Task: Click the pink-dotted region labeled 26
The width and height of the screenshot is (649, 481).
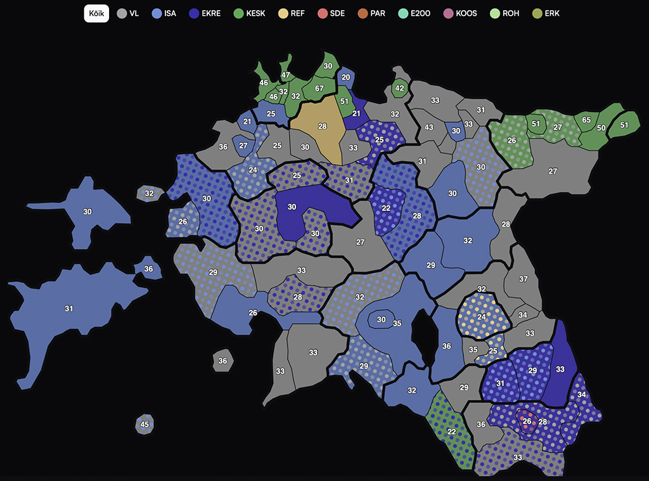Action: click(527, 421)
